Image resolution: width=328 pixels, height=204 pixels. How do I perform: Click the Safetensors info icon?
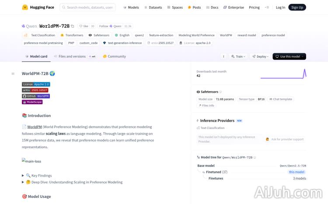coord(220,92)
